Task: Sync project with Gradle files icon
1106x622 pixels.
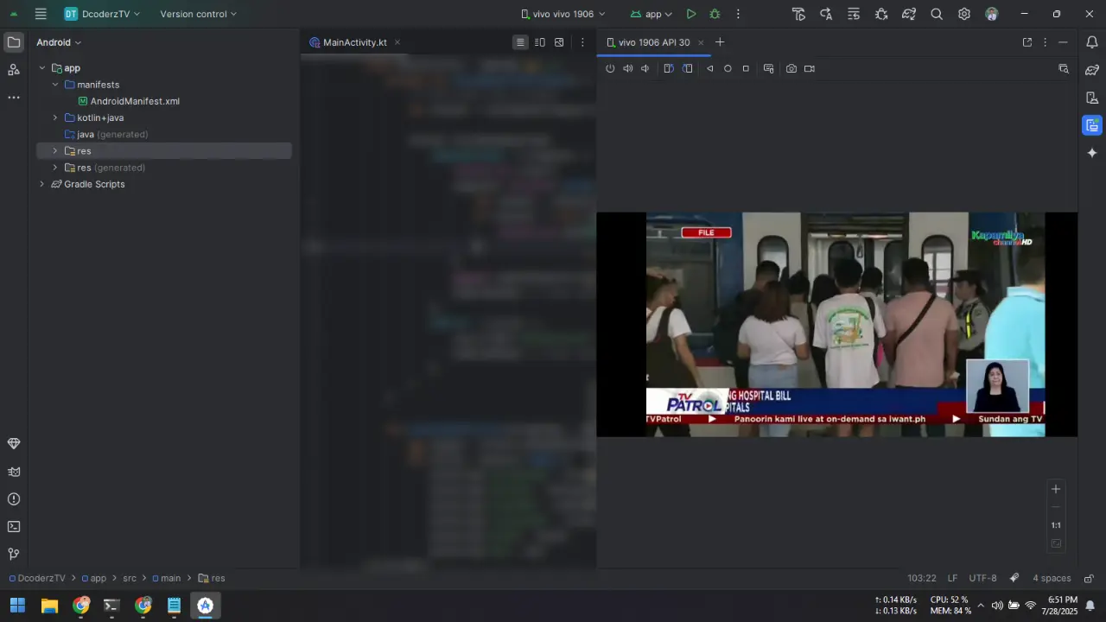Action: (909, 14)
